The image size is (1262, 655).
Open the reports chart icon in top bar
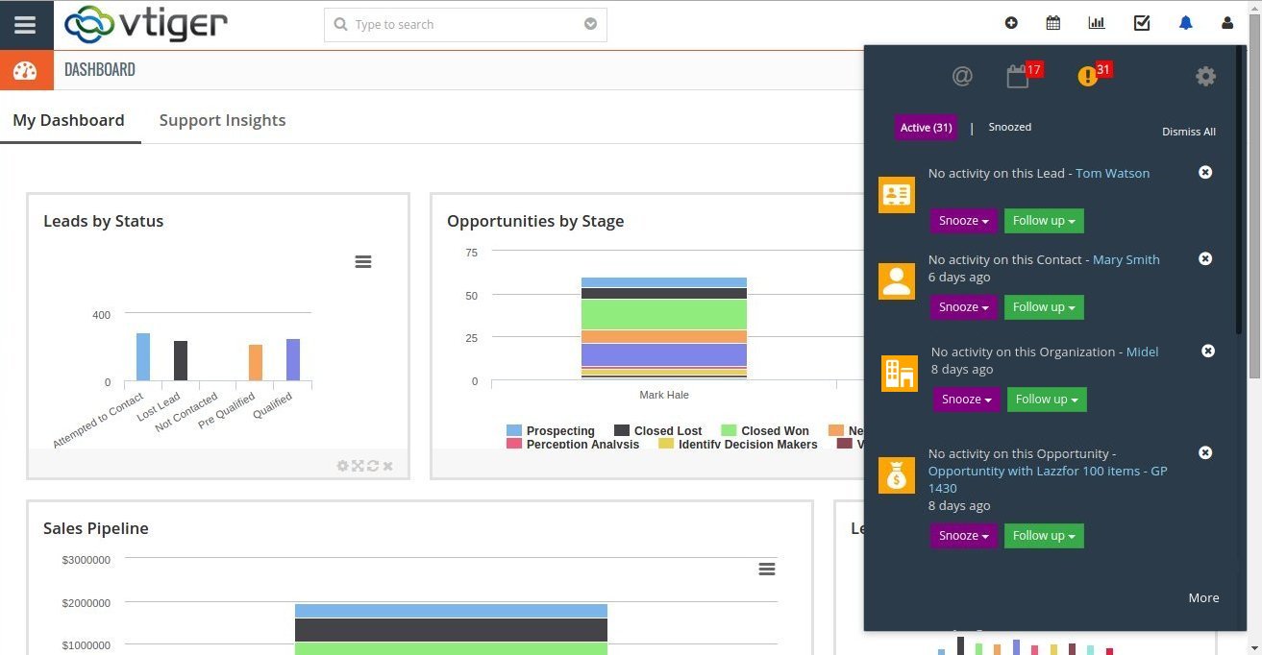[x=1097, y=22]
